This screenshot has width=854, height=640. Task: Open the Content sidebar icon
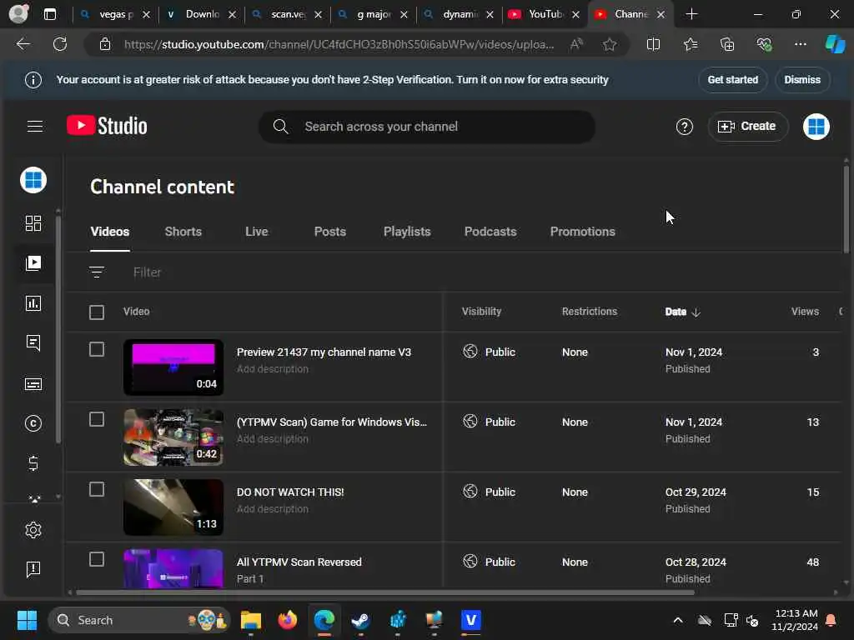(x=33, y=263)
